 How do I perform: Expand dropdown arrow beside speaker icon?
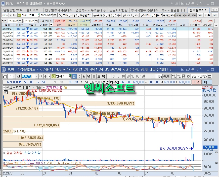pyautogui.click(x=49, y=76)
